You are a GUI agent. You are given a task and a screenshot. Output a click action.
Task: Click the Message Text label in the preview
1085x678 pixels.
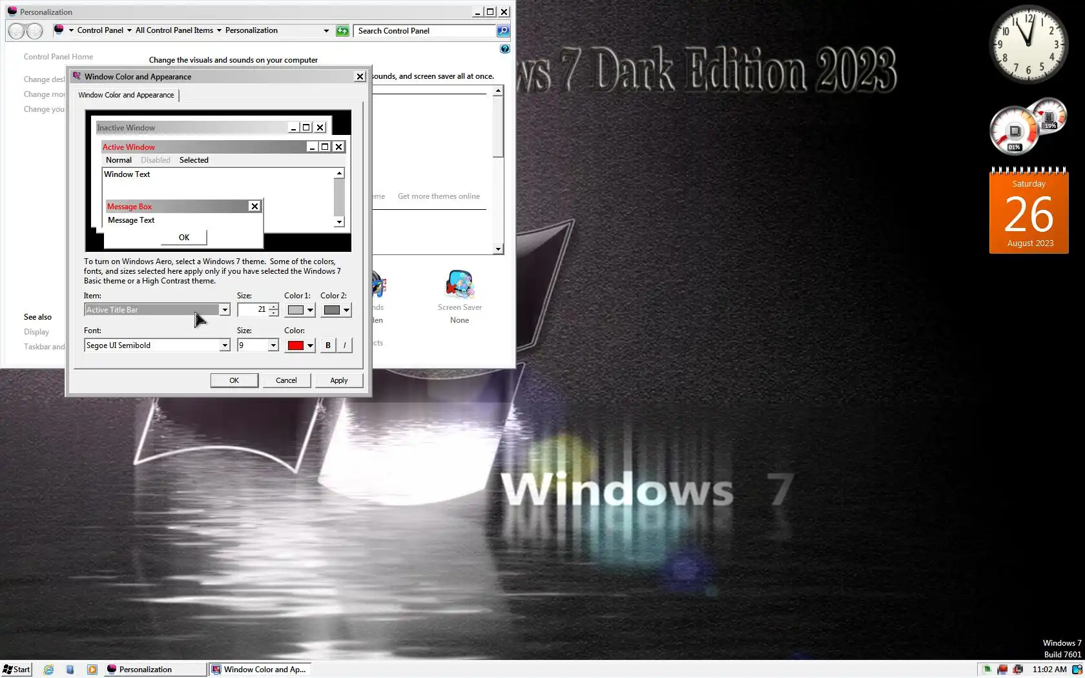click(x=131, y=220)
